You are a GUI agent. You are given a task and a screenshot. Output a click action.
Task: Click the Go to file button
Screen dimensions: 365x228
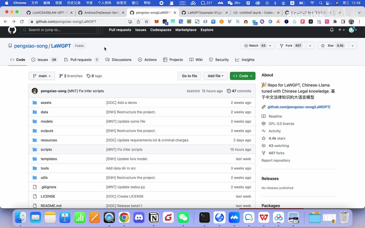[x=189, y=76]
